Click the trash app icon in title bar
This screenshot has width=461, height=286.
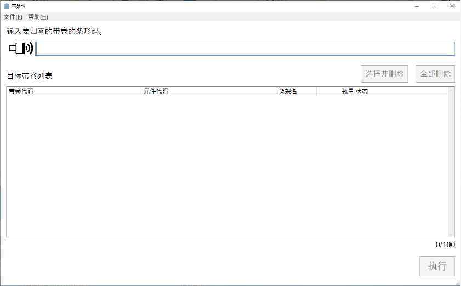click(7, 6)
